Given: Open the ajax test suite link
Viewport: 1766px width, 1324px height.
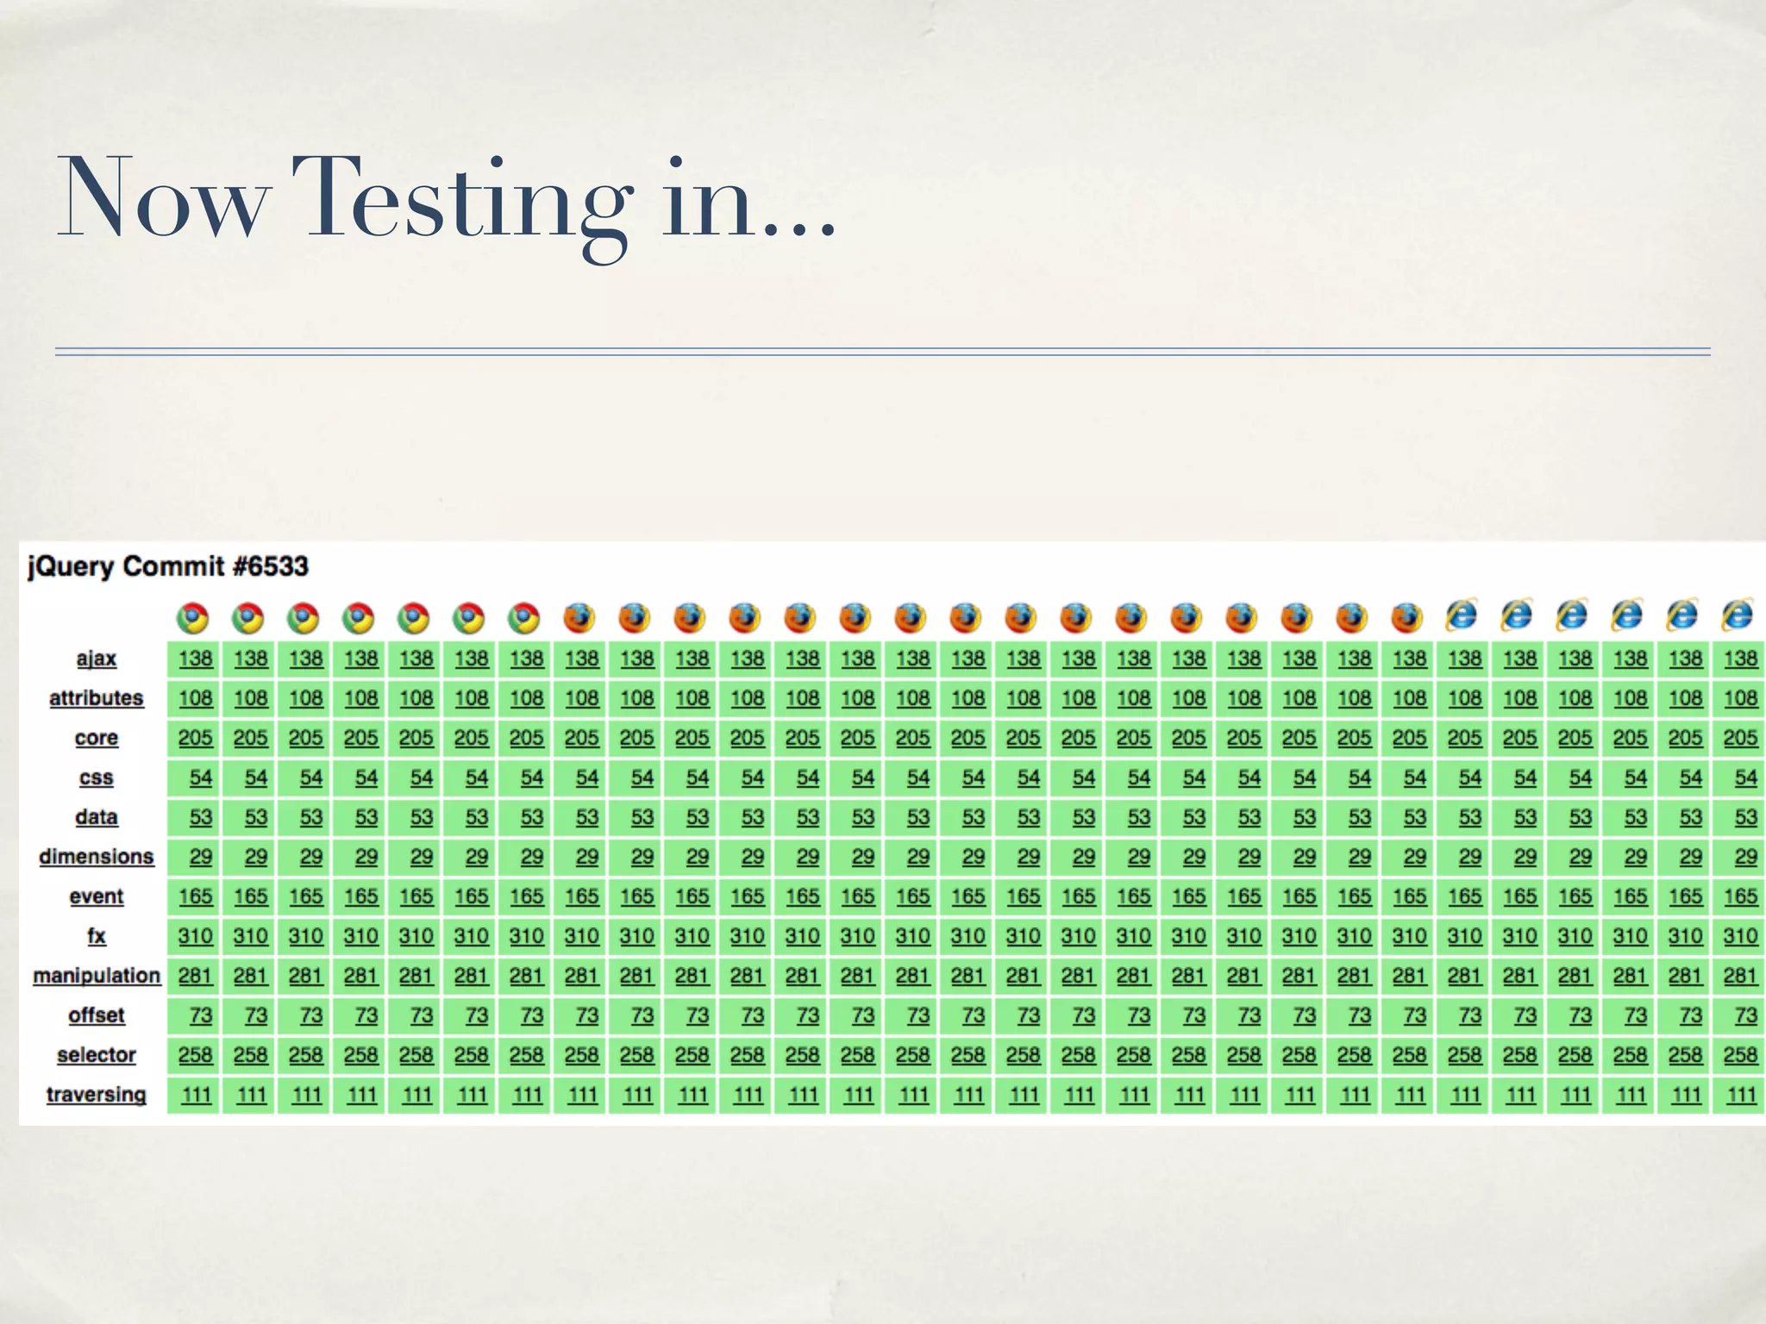Looking at the screenshot, I should pos(97,659).
